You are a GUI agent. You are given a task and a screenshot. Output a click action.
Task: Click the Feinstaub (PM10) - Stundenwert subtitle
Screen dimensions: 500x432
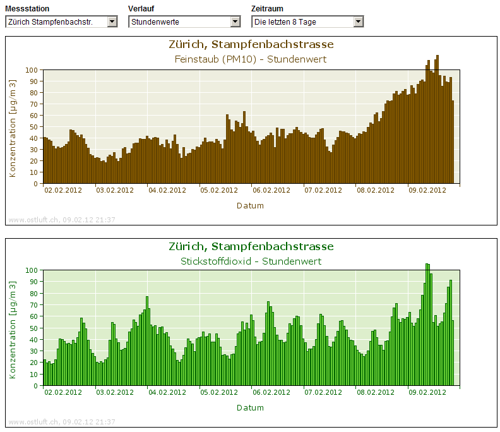251,59
